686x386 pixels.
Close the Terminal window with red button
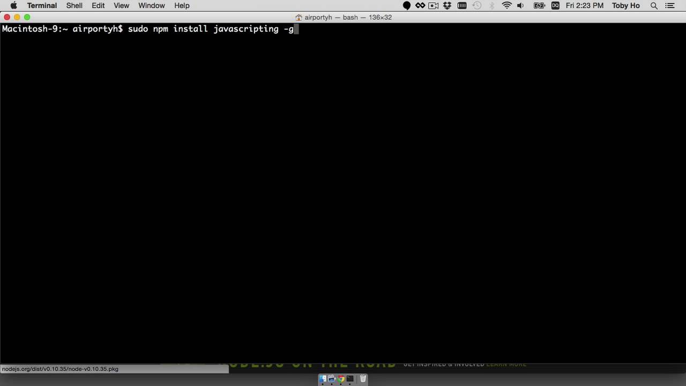[7, 17]
